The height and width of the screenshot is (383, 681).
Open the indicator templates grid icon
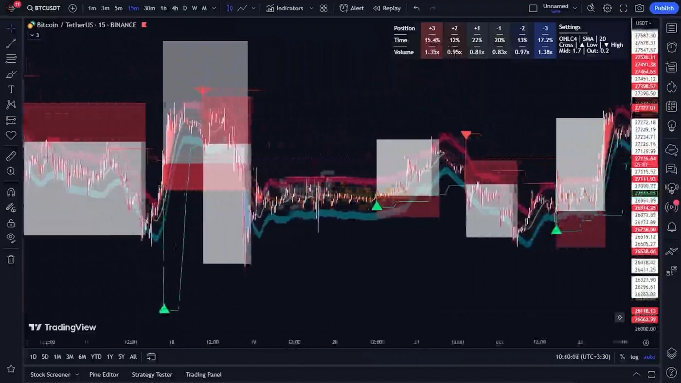[x=324, y=8]
